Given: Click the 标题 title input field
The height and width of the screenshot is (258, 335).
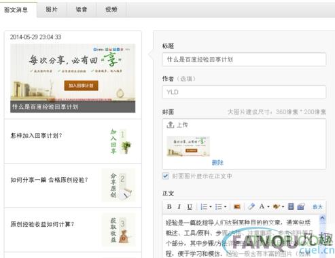Looking at the screenshot, I should pyautogui.click(x=244, y=60).
